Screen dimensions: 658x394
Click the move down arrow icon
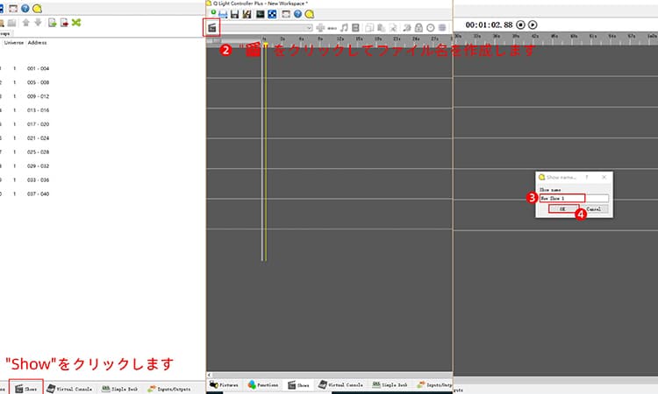38,22
